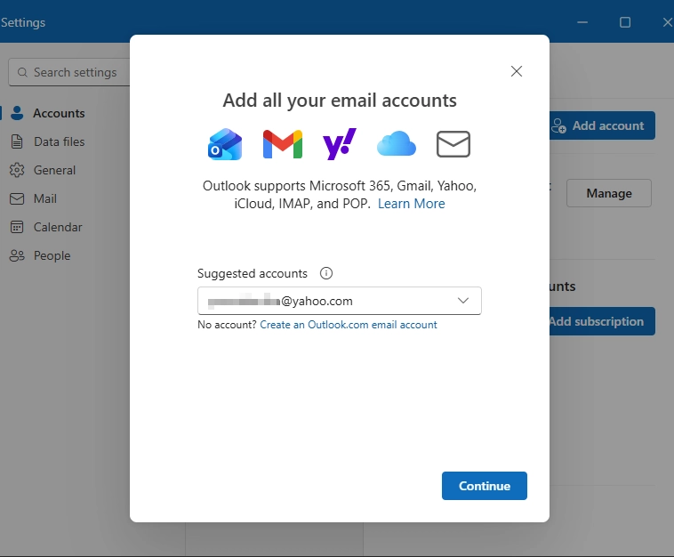Image resolution: width=674 pixels, height=557 pixels.
Task: Open the Accounts settings section
Action: (x=59, y=113)
